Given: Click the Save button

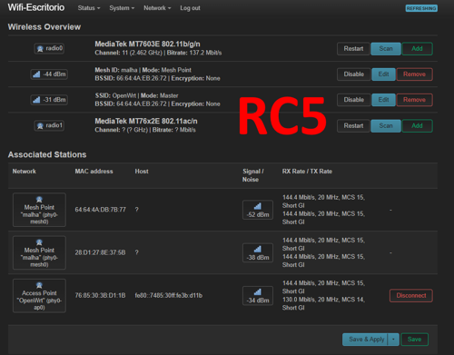Looking at the screenshot, I should [x=414, y=340].
